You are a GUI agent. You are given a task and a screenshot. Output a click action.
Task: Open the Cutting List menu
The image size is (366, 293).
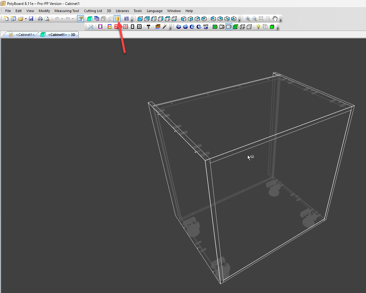pos(93,11)
